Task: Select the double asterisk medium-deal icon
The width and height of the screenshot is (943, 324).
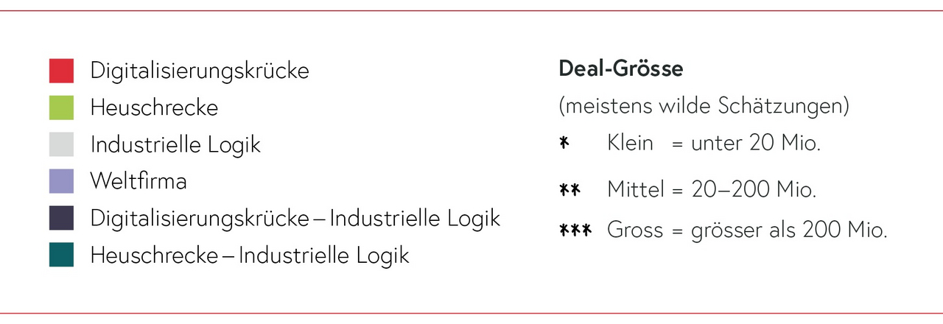Action: coord(569,190)
